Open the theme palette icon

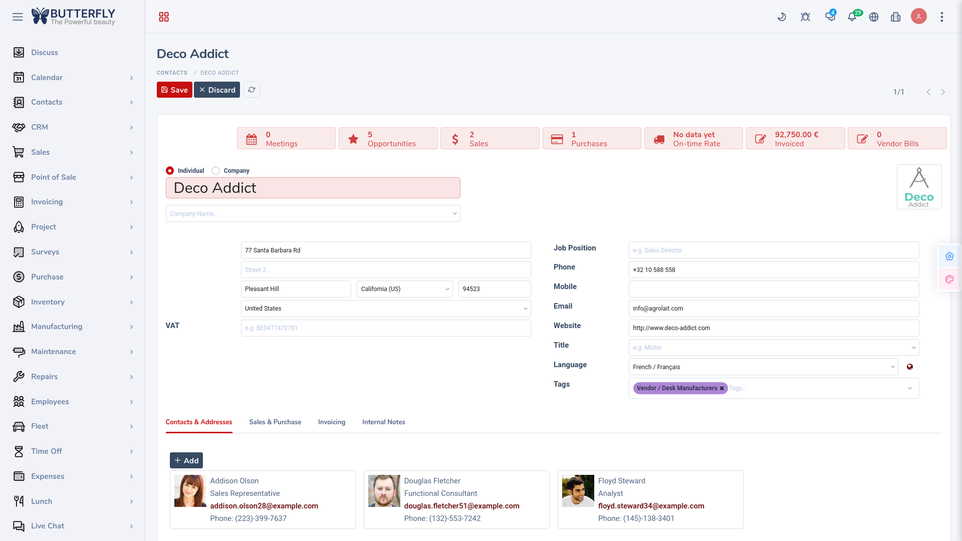click(x=949, y=280)
